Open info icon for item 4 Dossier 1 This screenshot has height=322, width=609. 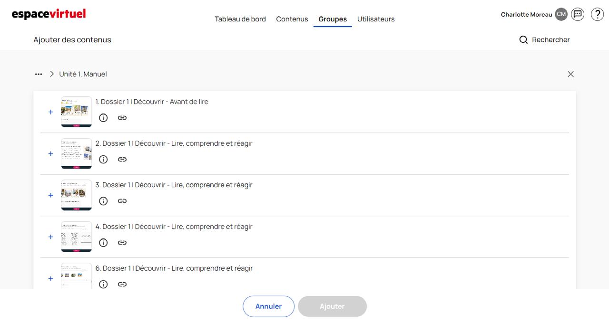pyautogui.click(x=103, y=243)
